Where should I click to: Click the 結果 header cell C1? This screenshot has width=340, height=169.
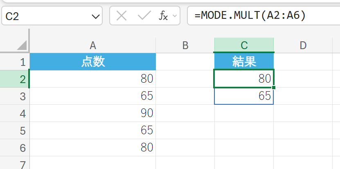(x=244, y=62)
